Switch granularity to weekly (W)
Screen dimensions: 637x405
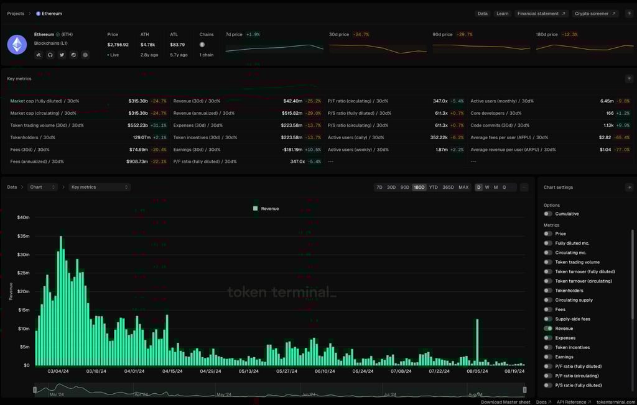coord(487,187)
